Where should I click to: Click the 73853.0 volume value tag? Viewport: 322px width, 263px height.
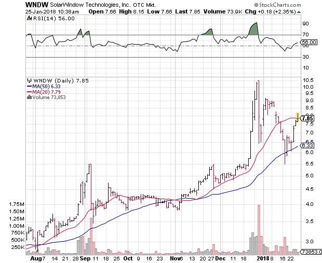pyautogui.click(x=311, y=252)
